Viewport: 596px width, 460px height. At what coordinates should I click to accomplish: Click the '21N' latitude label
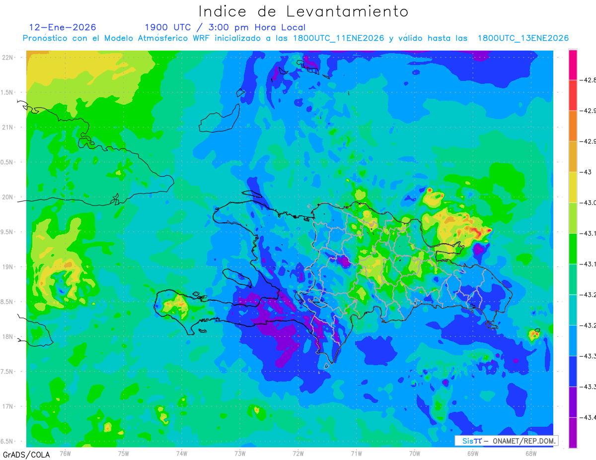click(x=8, y=128)
